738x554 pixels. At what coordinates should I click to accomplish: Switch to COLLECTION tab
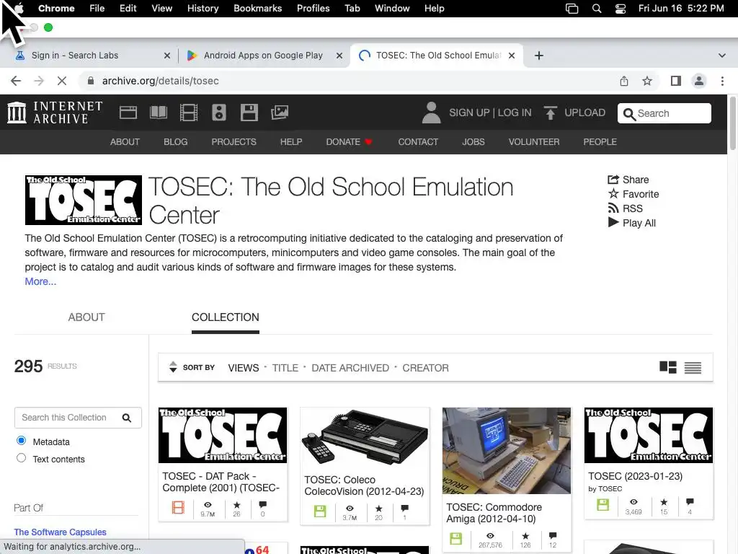click(x=226, y=317)
